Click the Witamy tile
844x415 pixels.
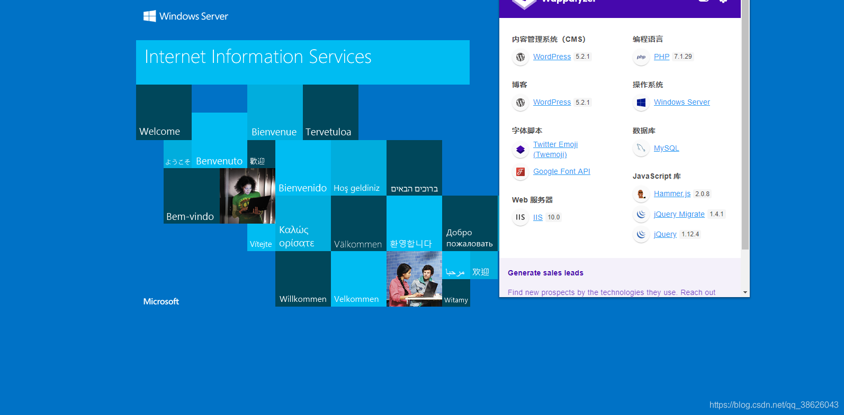456,293
